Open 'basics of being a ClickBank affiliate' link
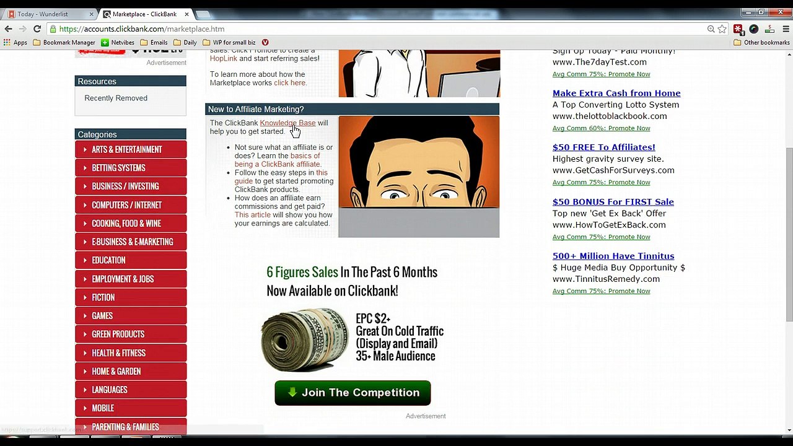793x446 pixels. coord(278,160)
